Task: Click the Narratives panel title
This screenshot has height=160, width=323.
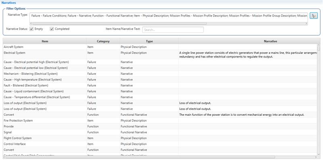Action: click(8, 3)
